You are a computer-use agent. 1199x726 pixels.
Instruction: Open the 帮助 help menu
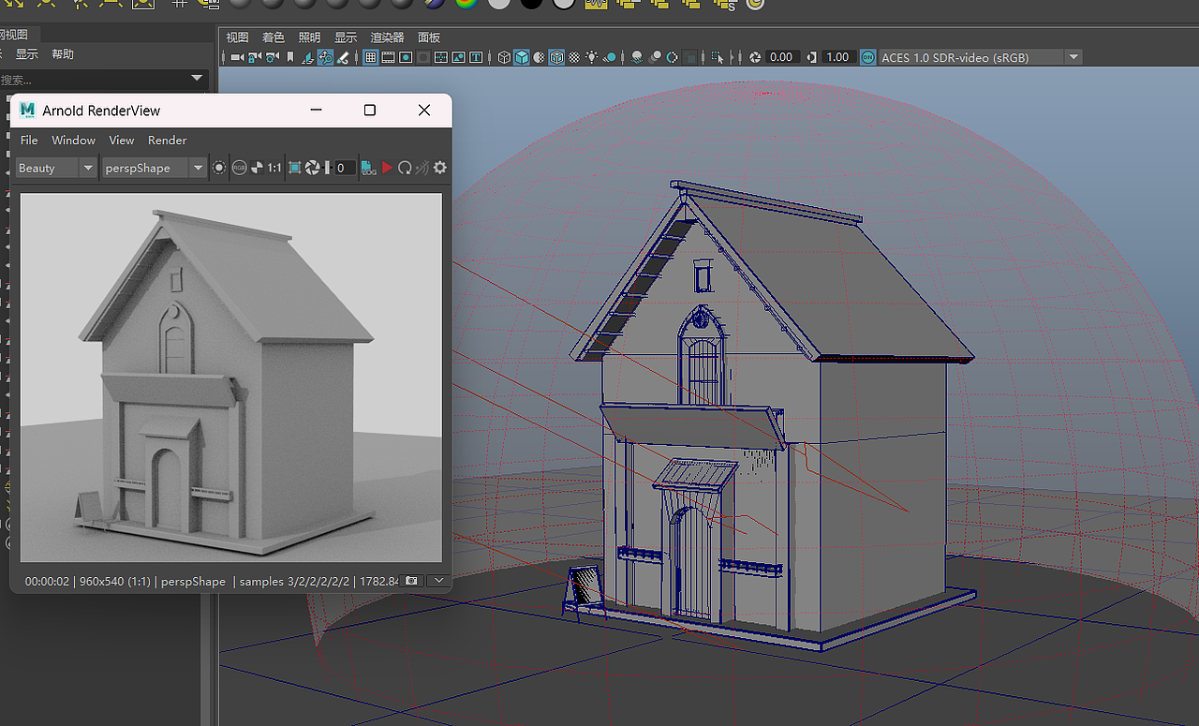[x=63, y=54]
